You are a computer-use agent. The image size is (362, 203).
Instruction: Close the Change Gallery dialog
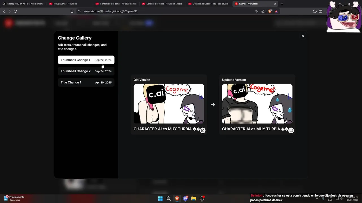(303, 36)
